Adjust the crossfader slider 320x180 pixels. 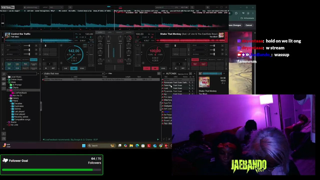click(115, 67)
